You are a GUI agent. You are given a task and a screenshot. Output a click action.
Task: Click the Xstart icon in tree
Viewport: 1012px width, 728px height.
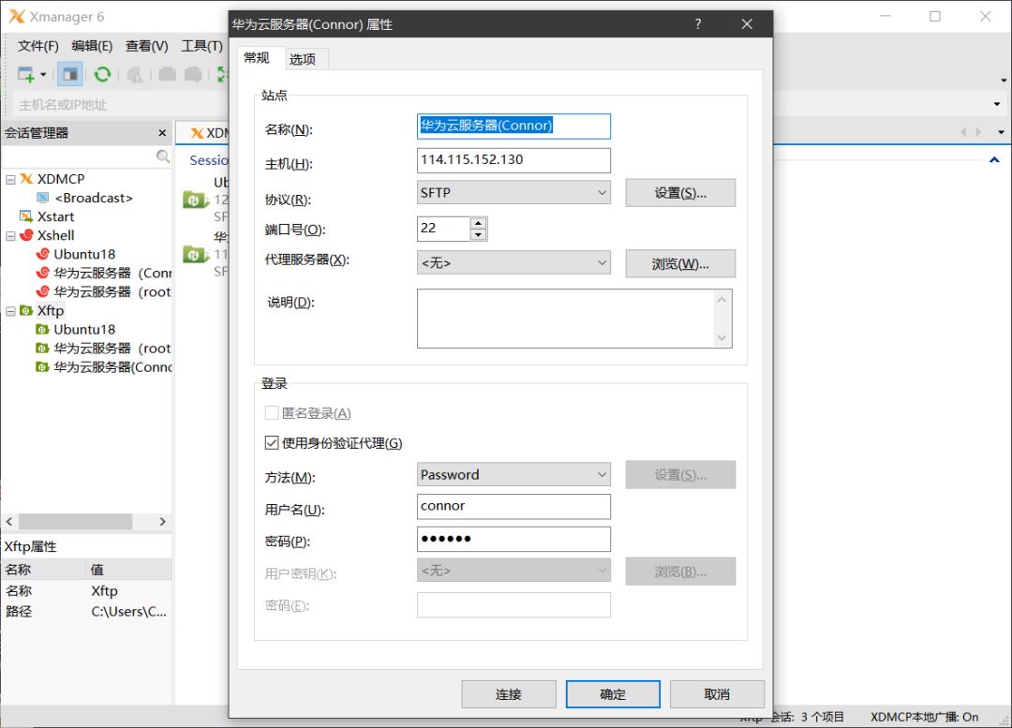point(26,216)
